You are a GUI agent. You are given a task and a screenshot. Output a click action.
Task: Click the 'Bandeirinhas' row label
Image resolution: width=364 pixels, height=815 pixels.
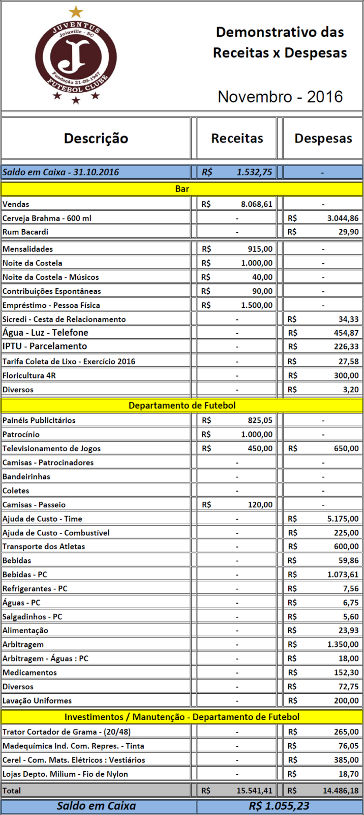26,477
